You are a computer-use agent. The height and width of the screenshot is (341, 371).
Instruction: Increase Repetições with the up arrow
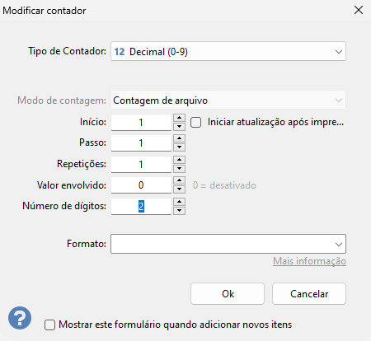[x=179, y=160]
